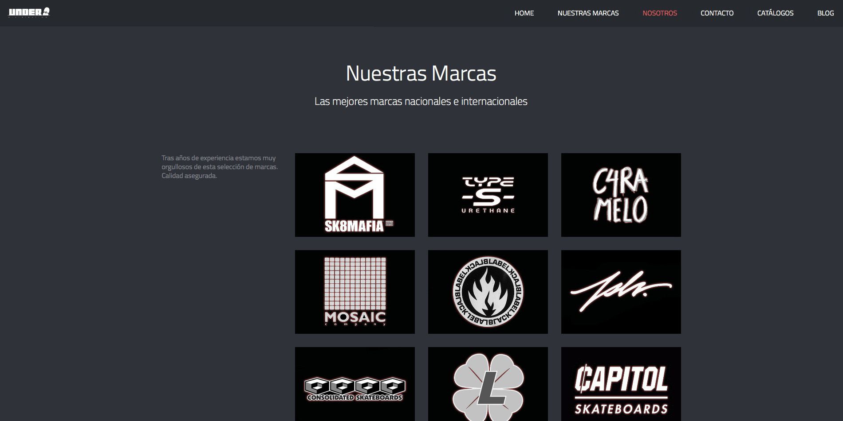Click 'Las mejores marcas nacionales e internacionales' subtitle
Screen dimensions: 843x421
421,101
